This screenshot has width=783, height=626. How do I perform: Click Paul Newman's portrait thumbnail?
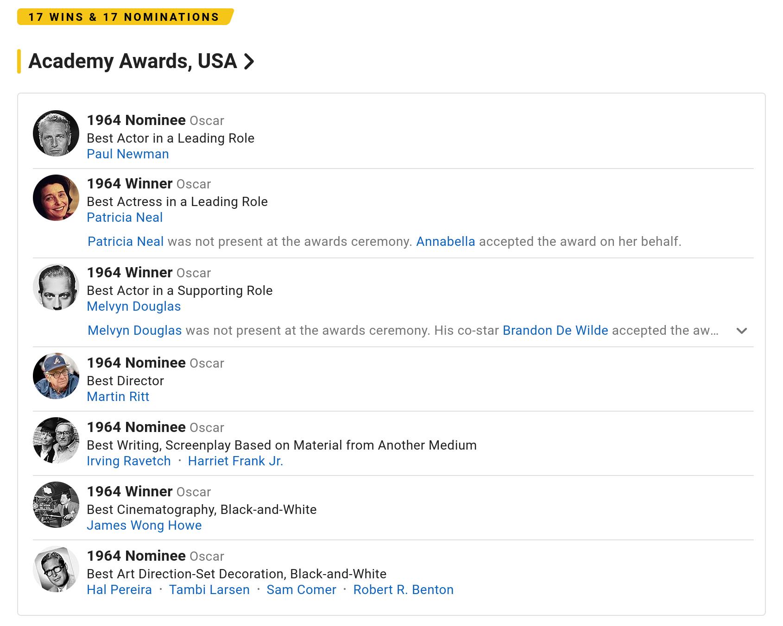click(56, 133)
